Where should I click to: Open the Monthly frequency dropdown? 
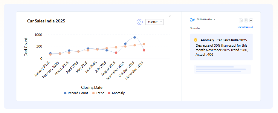click(x=155, y=22)
